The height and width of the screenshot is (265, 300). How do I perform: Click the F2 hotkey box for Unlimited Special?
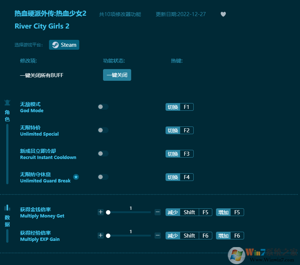(x=179, y=130)
